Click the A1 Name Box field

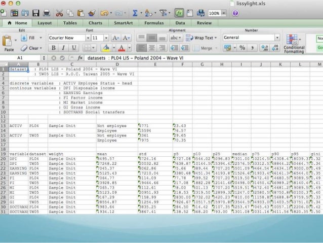click(20, 58)
